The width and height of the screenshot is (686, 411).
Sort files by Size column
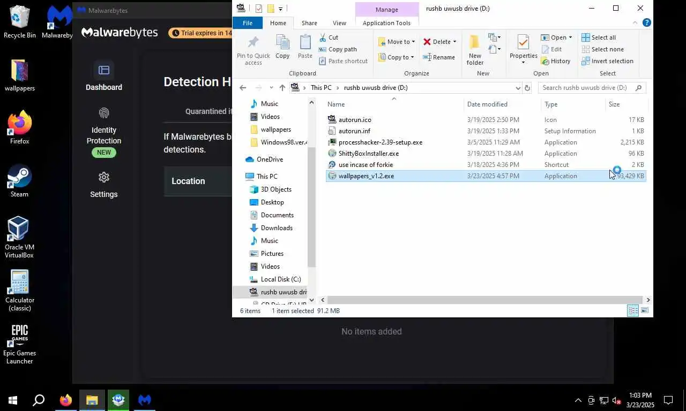click(626, 104)
